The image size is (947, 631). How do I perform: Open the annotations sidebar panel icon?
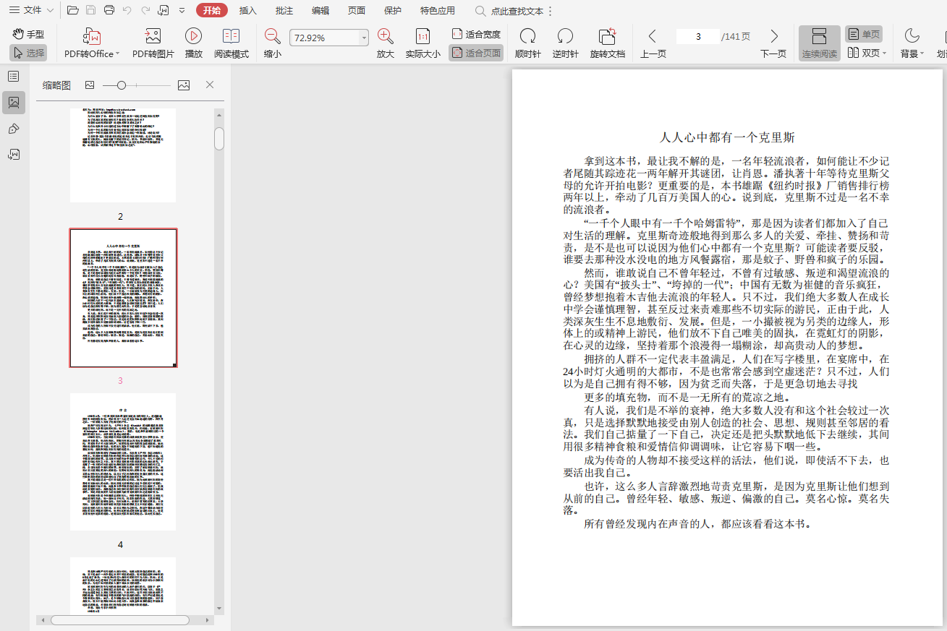tap(14, 129)
